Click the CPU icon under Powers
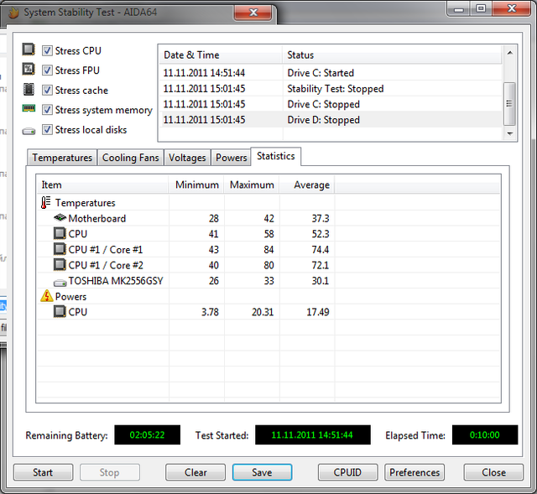537x494 pixels. tap(60, 312)
